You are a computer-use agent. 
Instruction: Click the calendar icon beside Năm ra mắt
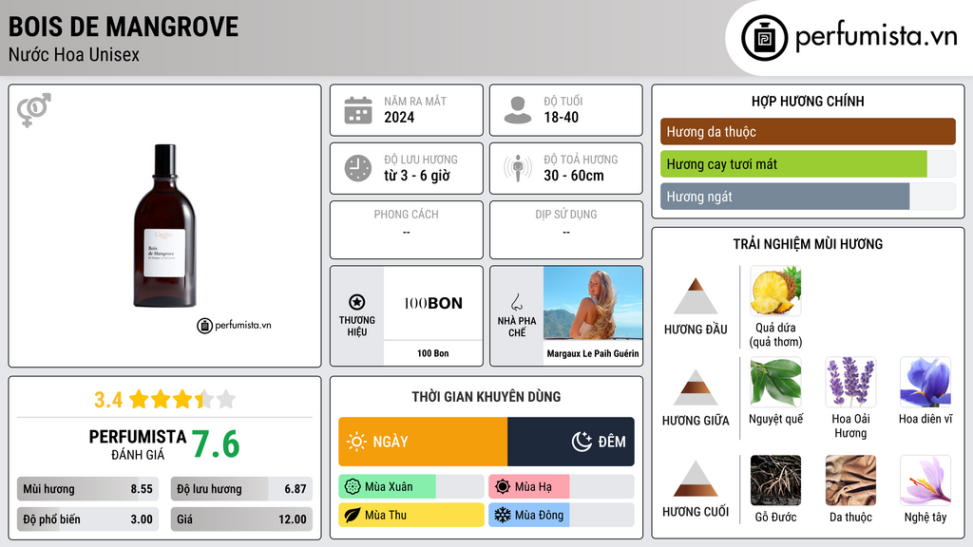[358, 110]
